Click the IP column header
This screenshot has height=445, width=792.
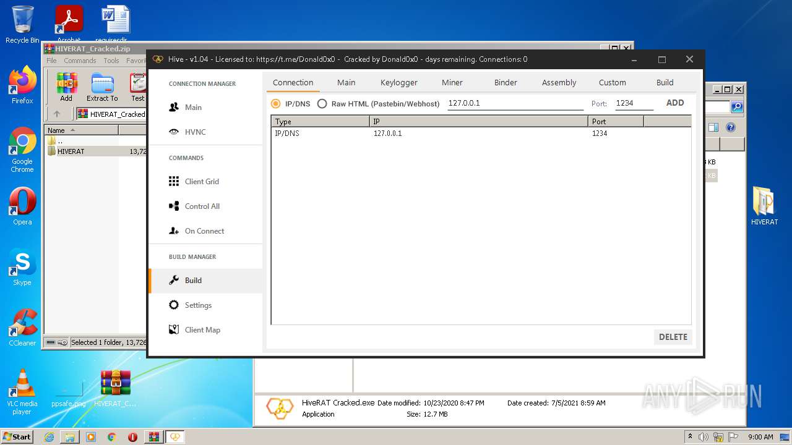point(479,122)
